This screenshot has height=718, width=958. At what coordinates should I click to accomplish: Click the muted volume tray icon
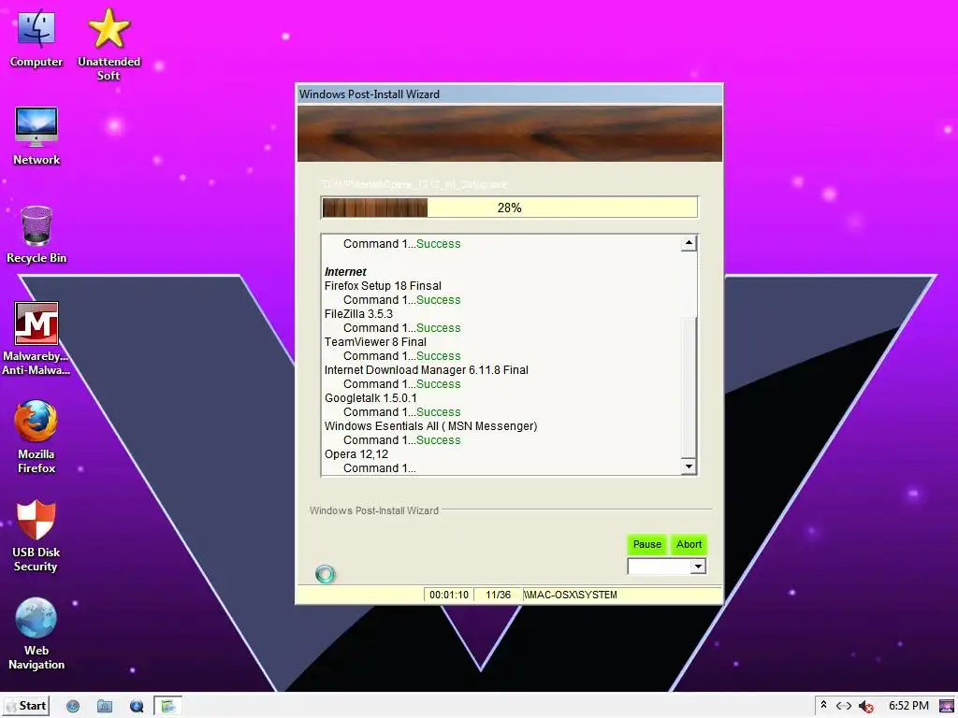pyautogui.click(x=865, y=707)
